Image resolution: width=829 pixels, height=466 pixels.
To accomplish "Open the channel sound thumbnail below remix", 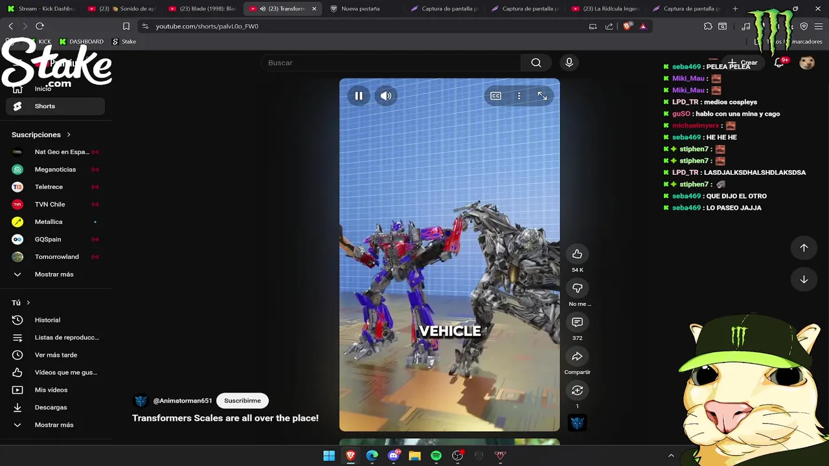I will 577,423.
